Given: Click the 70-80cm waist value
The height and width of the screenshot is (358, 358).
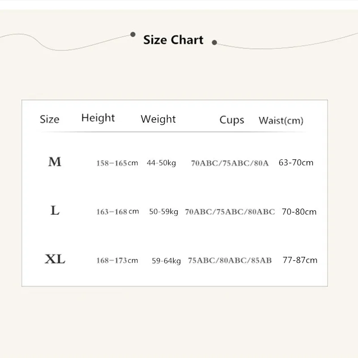Looking at the screenshot, I should point(299,212).
